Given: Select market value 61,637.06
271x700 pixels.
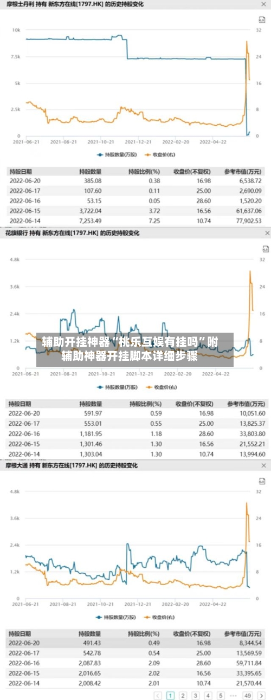Looking at the screenshot, I should pos(249,211).
